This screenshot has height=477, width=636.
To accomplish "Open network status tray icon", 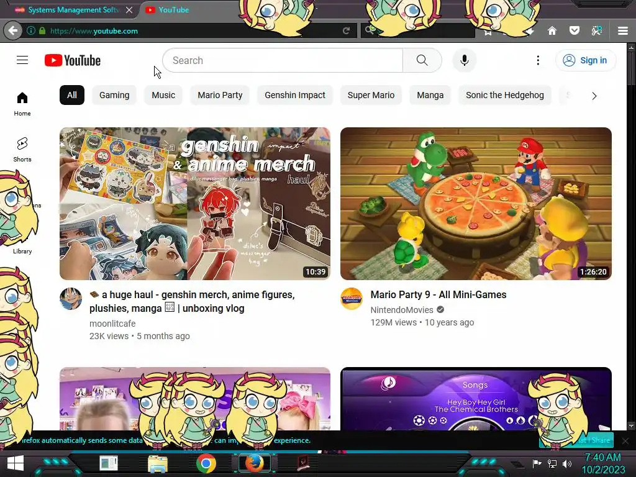I will coord(552,463).
